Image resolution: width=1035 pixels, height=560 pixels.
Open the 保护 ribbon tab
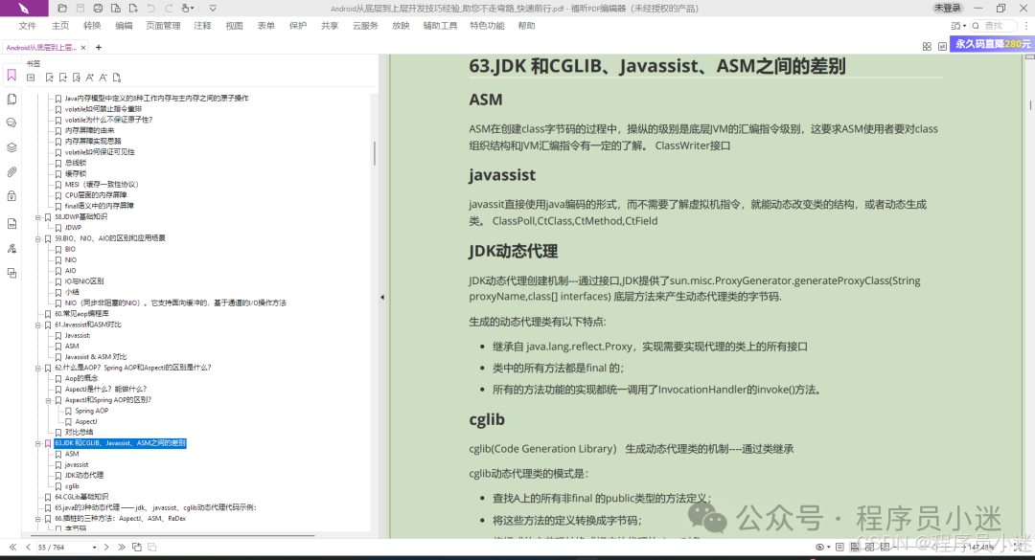click(298, 26)
